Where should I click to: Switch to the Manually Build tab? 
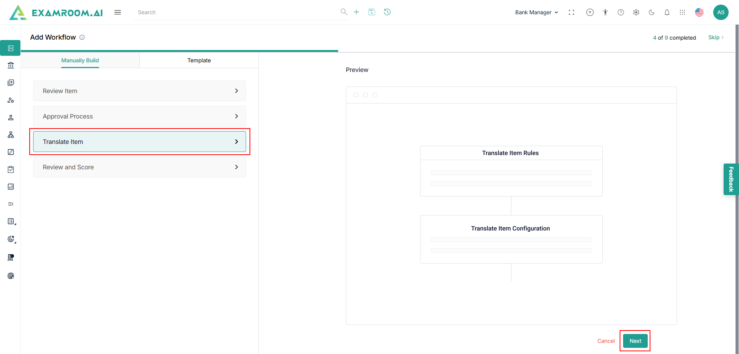80,60
